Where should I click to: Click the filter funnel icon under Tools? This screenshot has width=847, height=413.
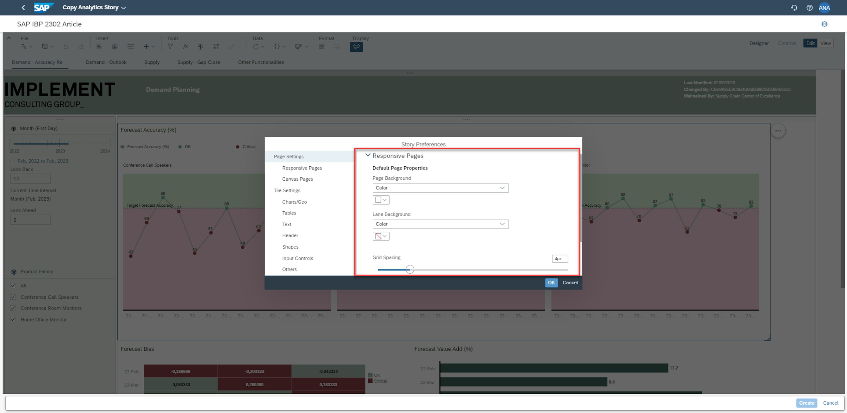(x=170, y=47)
